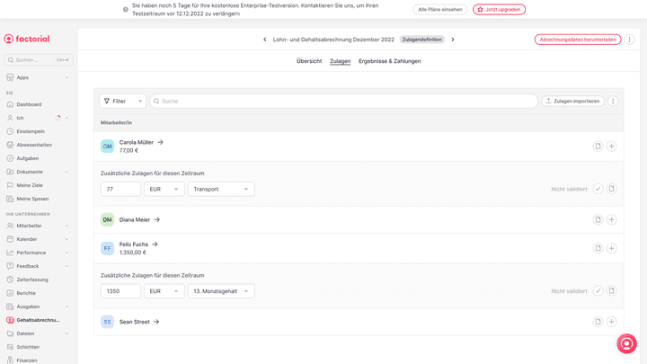Switch to Ergebnisse & Zahlungen tab
Image resolution: width=647 pixels, height=364 pixels.
point(389,61)
